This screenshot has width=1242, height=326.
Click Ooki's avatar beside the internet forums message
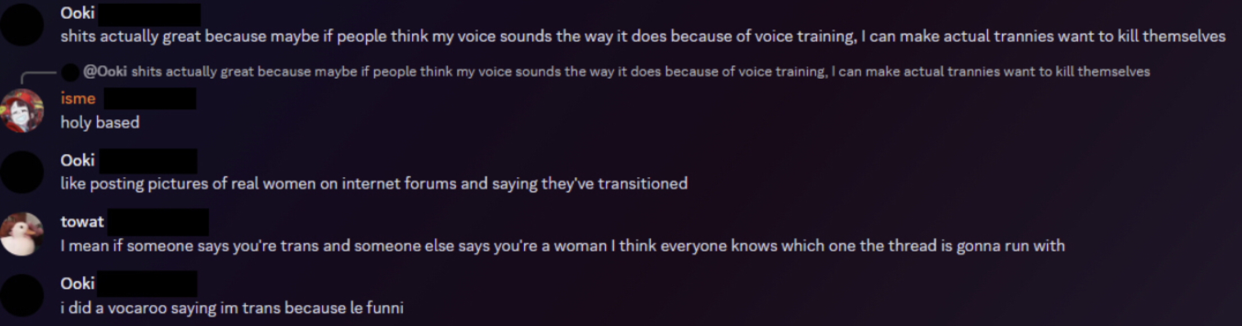[x=22, y=172]
